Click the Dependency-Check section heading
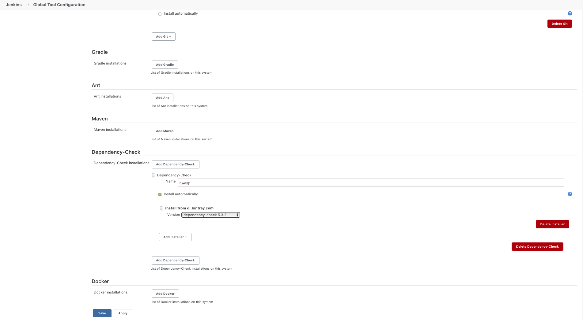Image resolution: width=583 pixels, height=321 pixels. tap(116, 152)
